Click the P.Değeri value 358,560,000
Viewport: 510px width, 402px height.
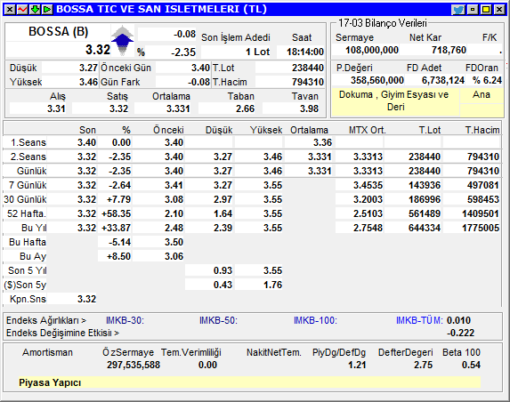[377, 80]
